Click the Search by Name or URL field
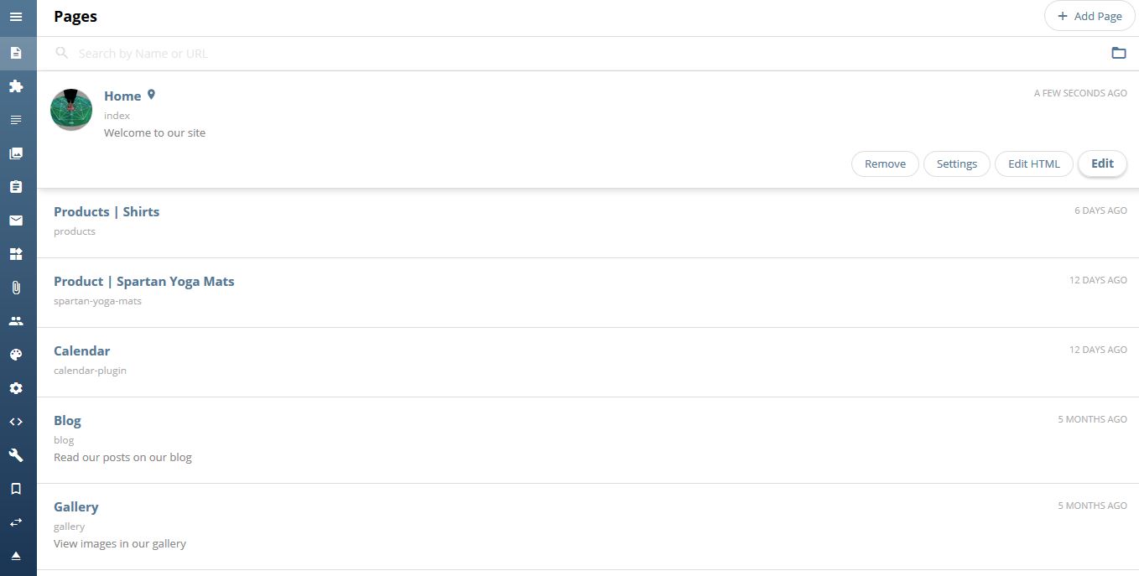 coord(587,53)
